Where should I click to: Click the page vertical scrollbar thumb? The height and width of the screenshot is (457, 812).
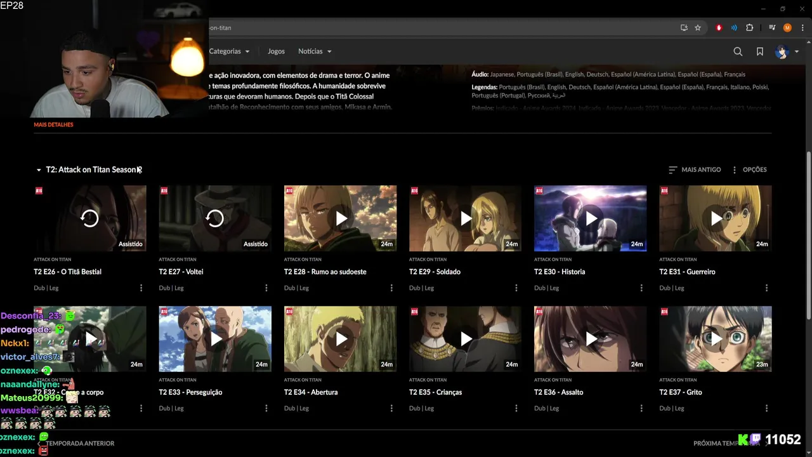(808, 235)
